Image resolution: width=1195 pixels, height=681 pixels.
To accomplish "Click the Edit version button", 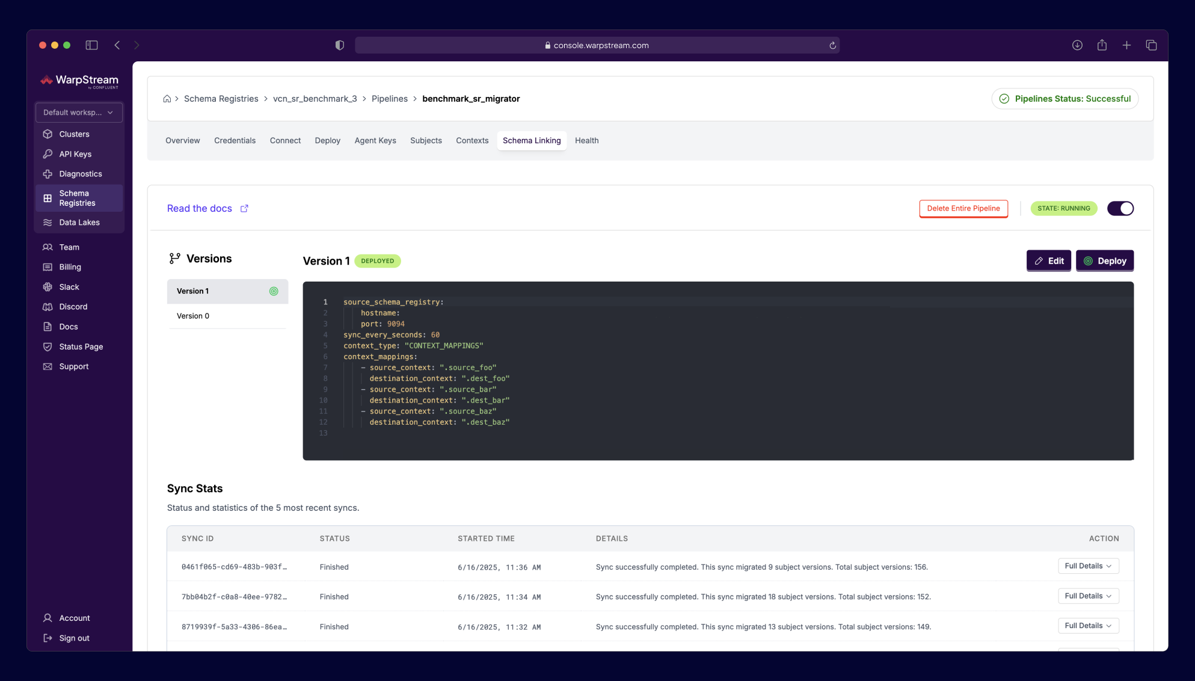I will coord(1049,261).
